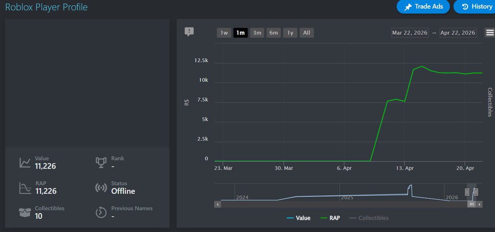495x232 pixels.
Task: Toggle the RAP series in legend
Action: pos(330,218)
